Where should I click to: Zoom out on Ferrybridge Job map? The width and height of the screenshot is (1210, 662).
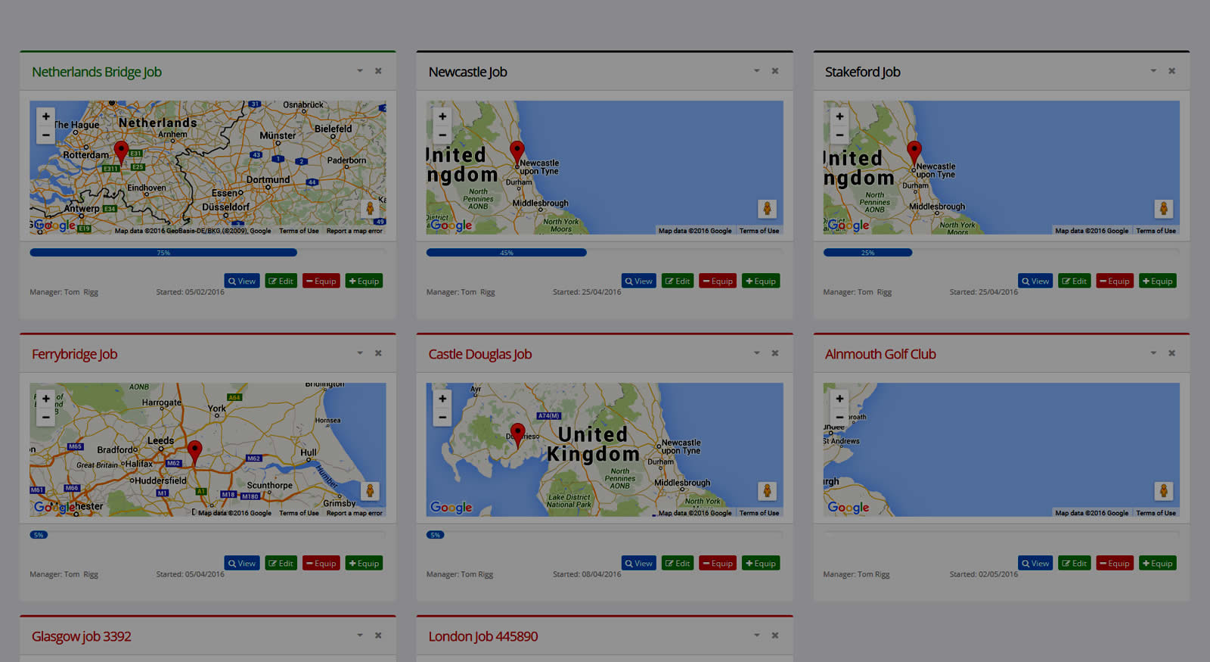(46, 417)
